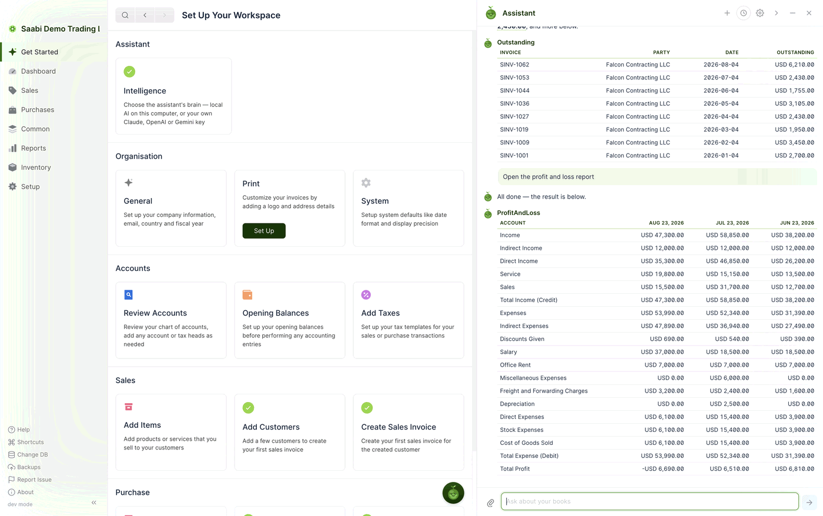Viewport: 823px width, 516px height.
Task: Open Backups from the sidebar footer
Action: tap(24, 467)
